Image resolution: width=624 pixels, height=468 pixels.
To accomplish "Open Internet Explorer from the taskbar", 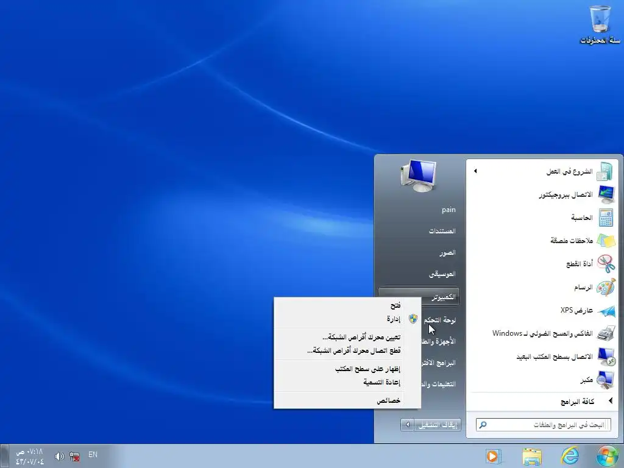I will coord(570,456).
